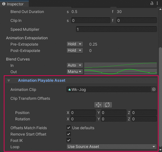Viewport: 162px width, 152px height.
Task: Toggle Offsets Match Fields Use defaults checkbox
Action: coord(69,128)
